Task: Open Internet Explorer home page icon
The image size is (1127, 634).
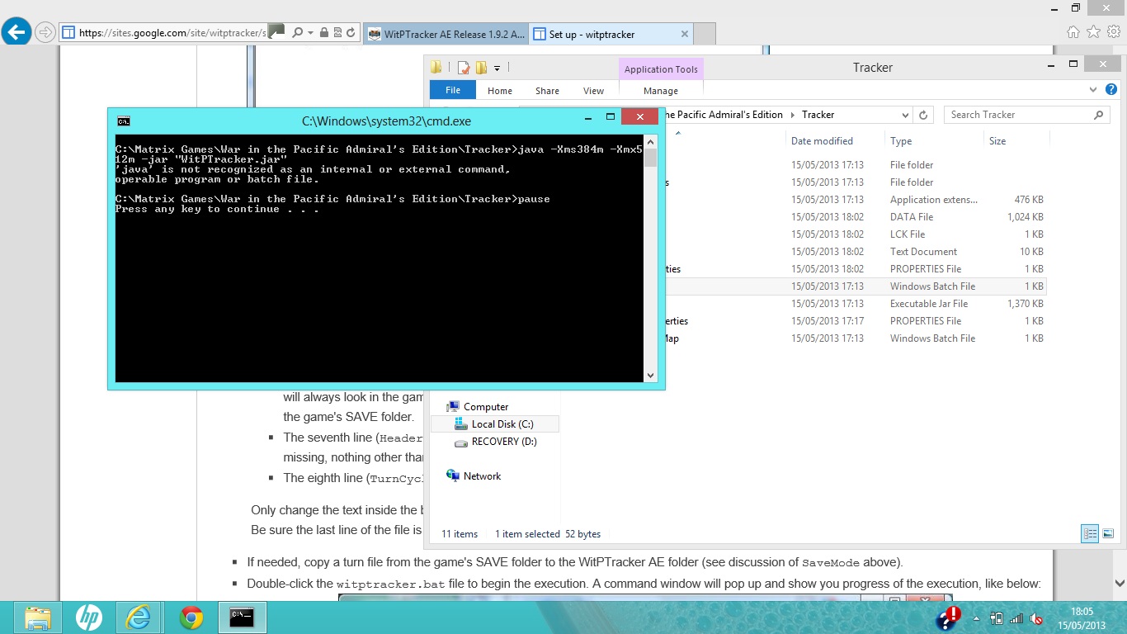Action: [x=1073, y=32]
